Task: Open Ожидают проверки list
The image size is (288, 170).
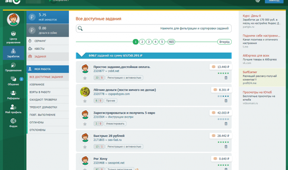Action: (x=48, y=100)
